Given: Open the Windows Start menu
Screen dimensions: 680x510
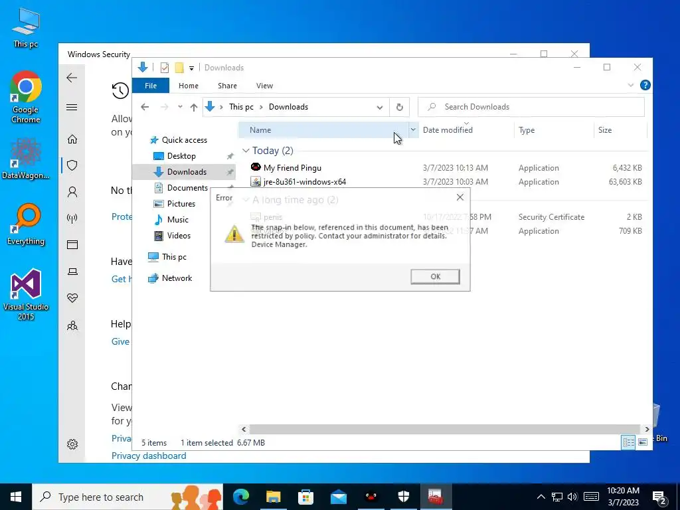Looking at the screenshot, I should 16,497.
